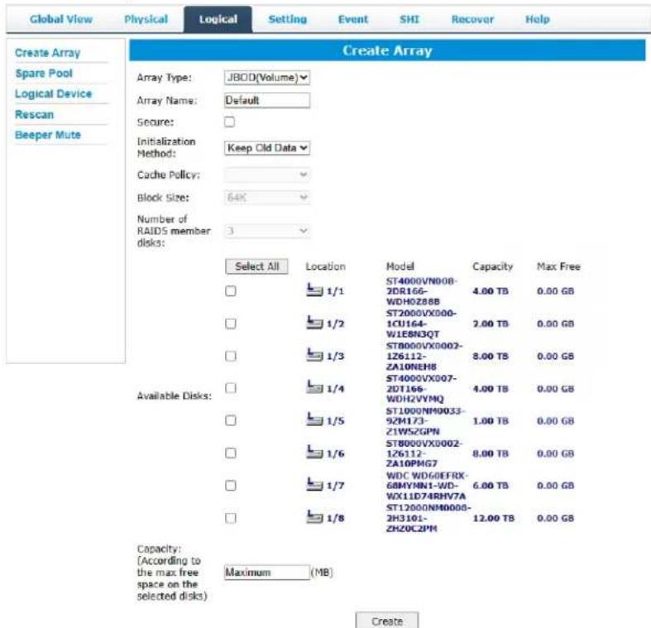Click the disk icon at location 1/1
Viewport: 651px width, 628px height.
click(x=314, y=290)
